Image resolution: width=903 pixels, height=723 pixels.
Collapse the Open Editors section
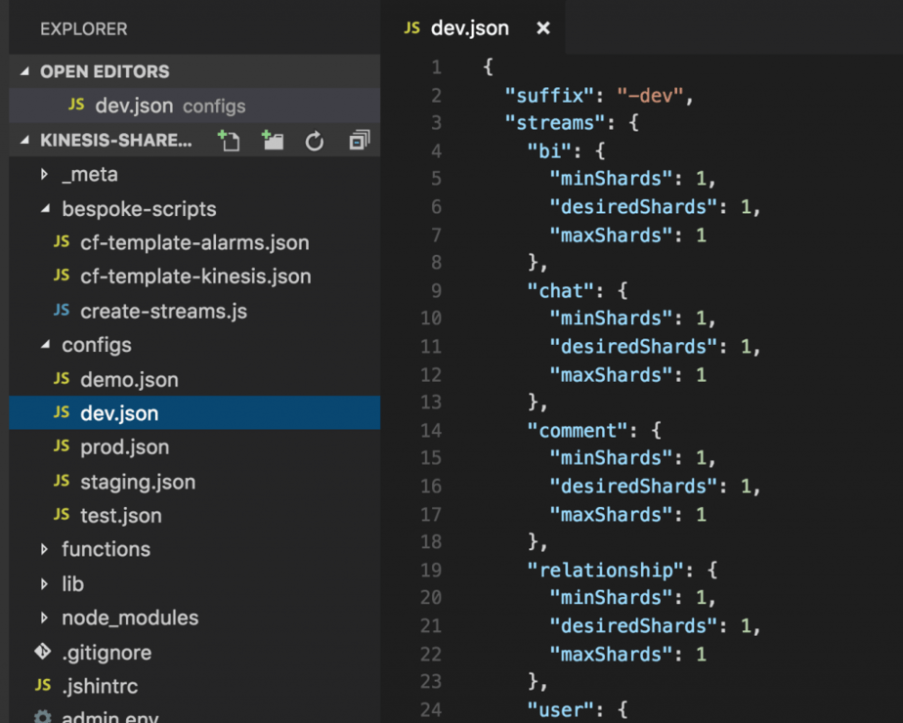pos(25,72)
